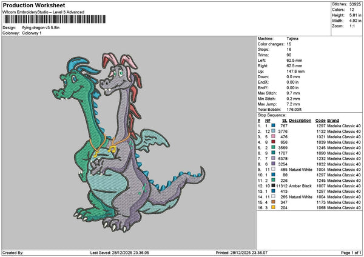
Task: Click the 'Production Worksheet' title
Action: 34,5
